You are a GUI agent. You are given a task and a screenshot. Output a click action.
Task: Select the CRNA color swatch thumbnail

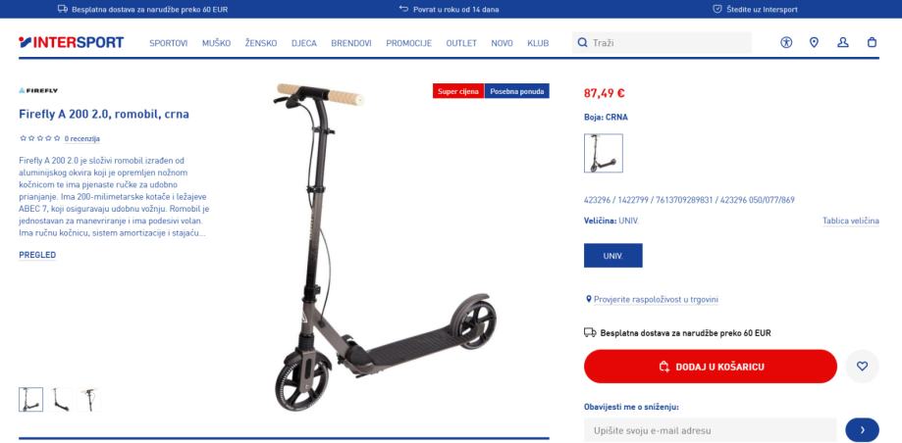[x=603, y=154]
